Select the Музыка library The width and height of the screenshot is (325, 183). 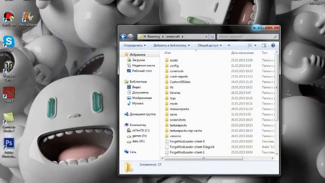point(138,103)
